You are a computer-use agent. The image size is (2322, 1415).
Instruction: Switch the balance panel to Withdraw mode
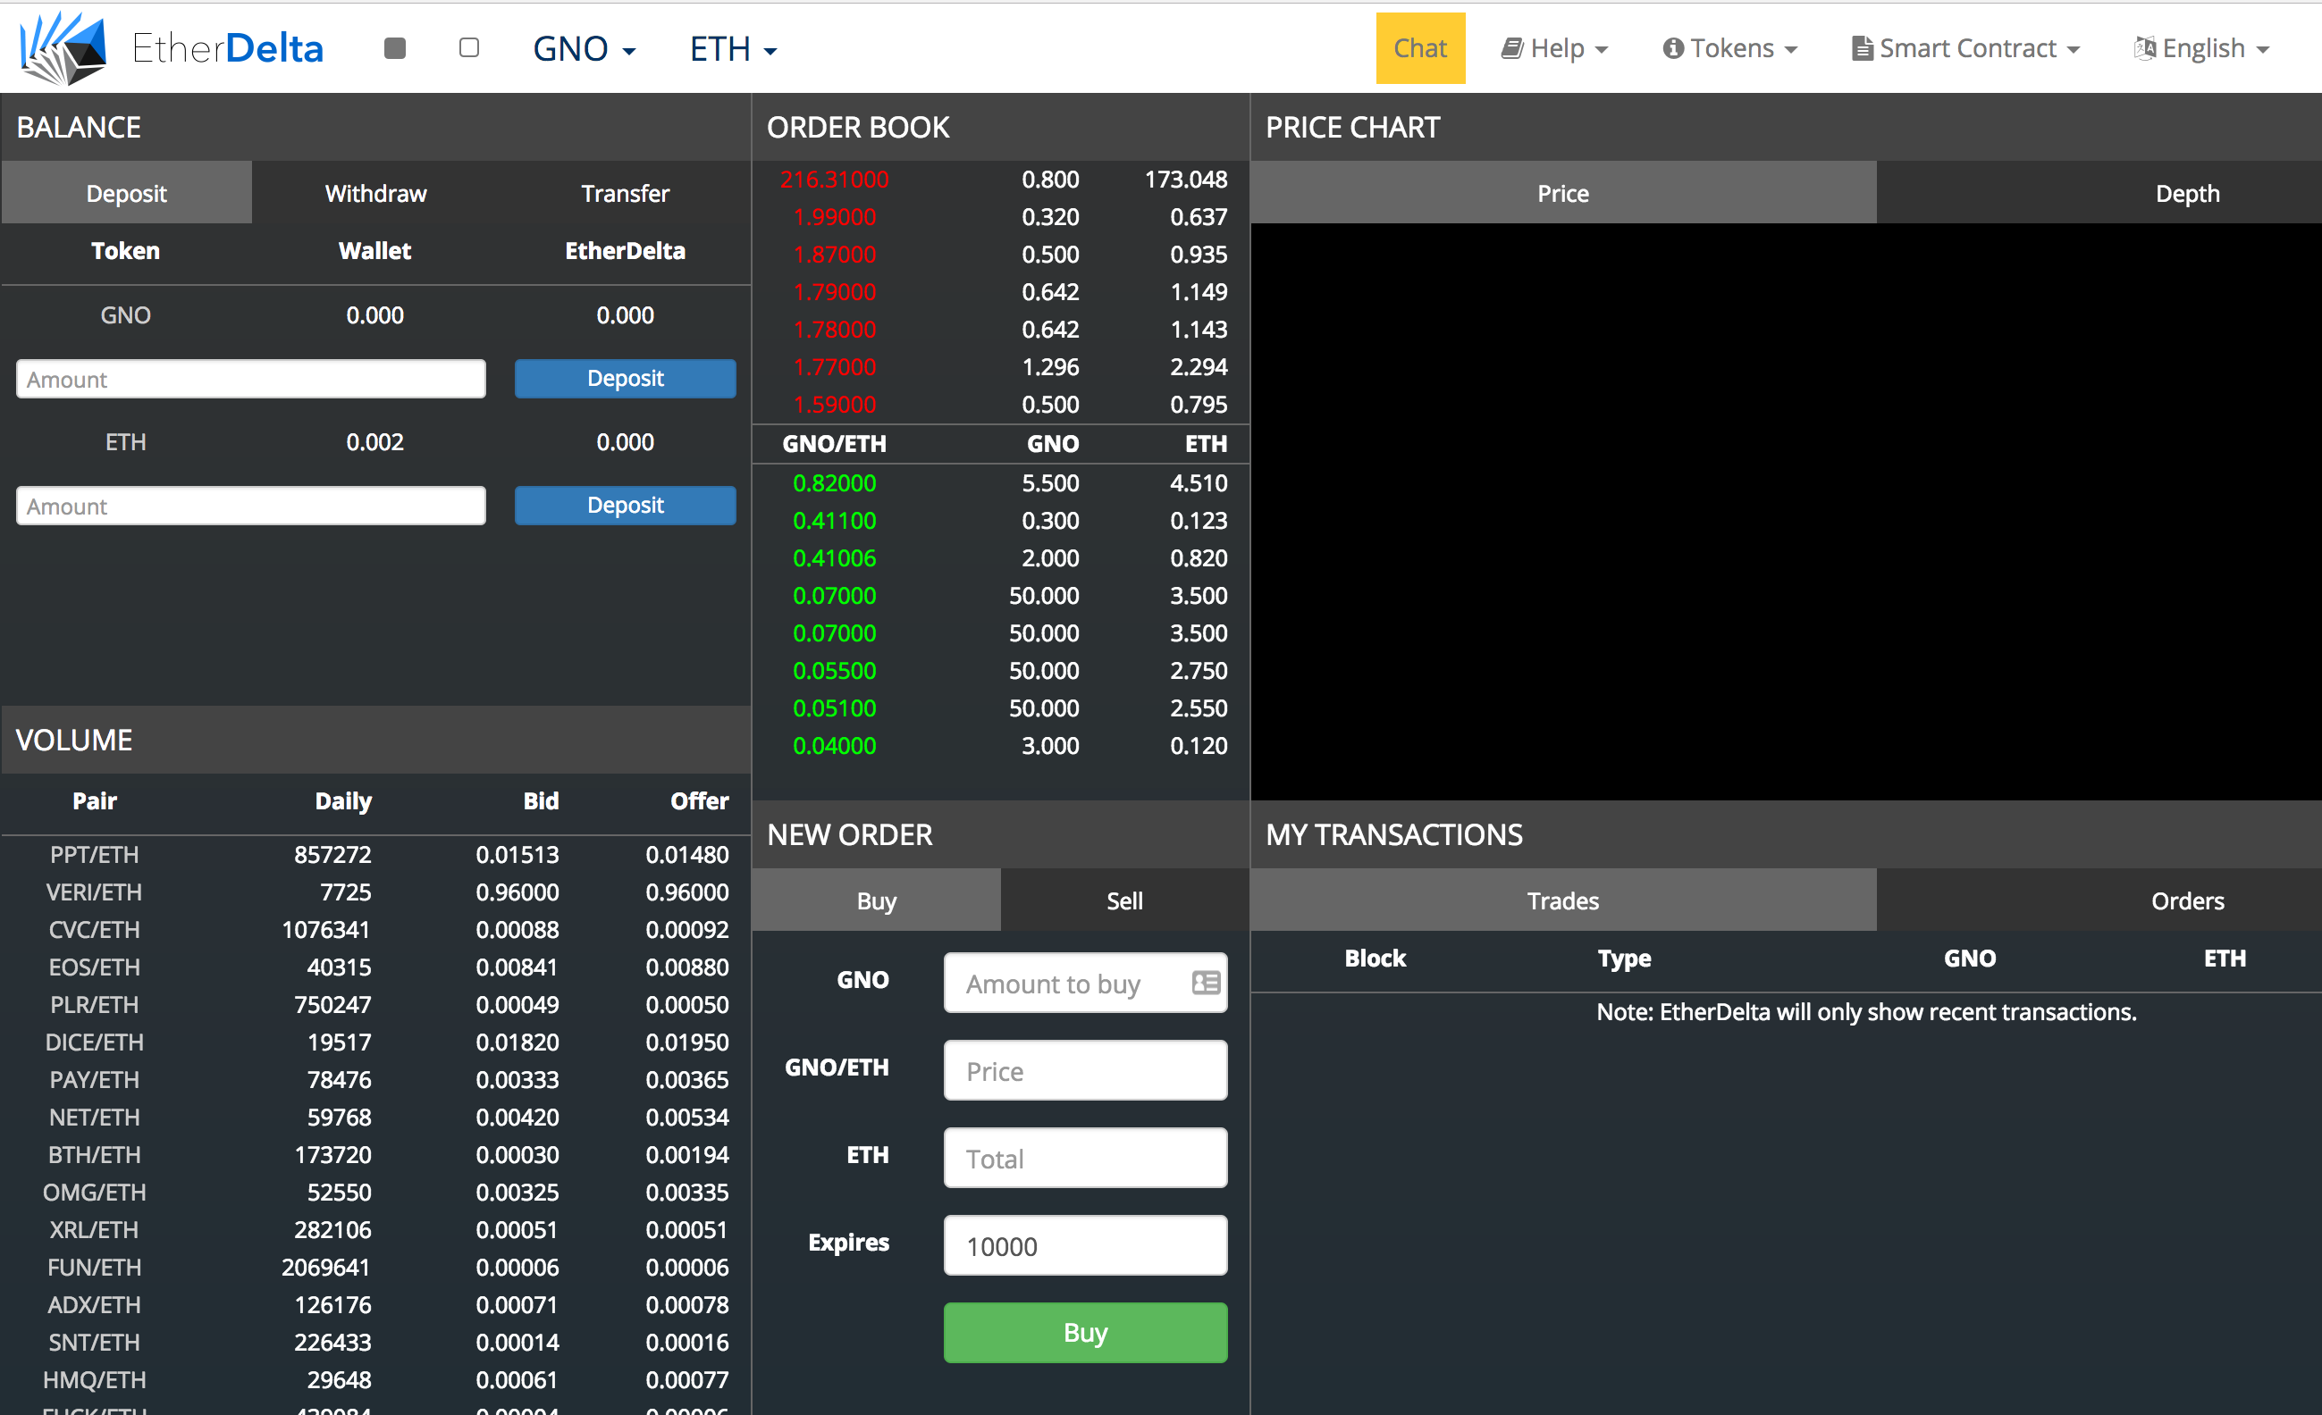375,193
